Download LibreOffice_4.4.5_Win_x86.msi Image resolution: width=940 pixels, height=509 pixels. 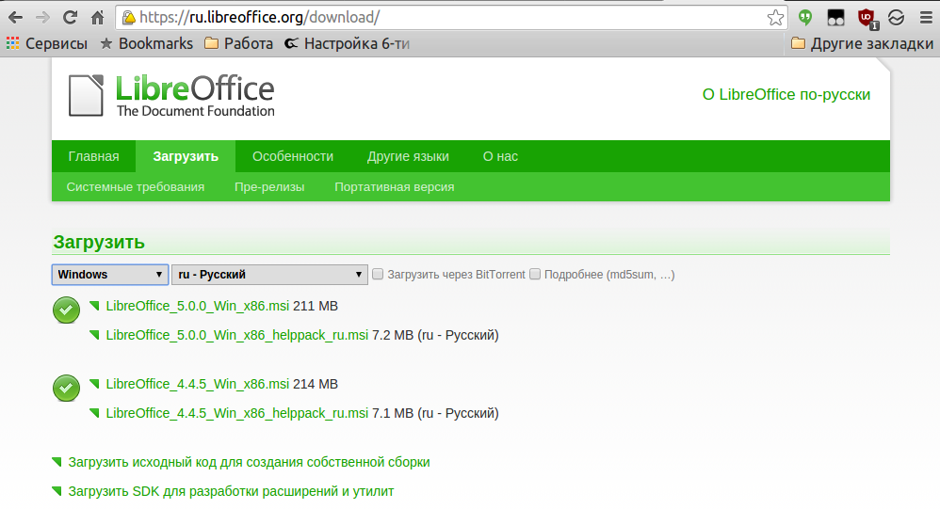[x=197, y=384]
